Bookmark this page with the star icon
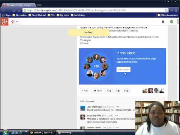 click(x=166, y=10)
